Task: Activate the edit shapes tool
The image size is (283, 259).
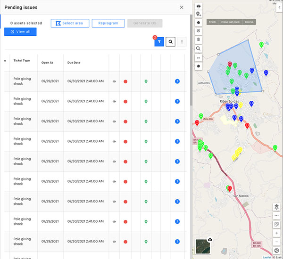Action: pos(199,31)
